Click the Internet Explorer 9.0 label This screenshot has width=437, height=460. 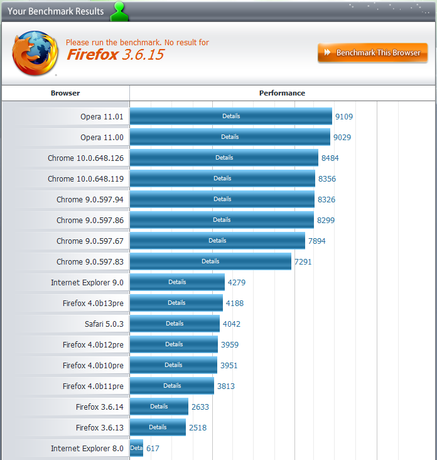pyautogui.click(x=87, y=283)
